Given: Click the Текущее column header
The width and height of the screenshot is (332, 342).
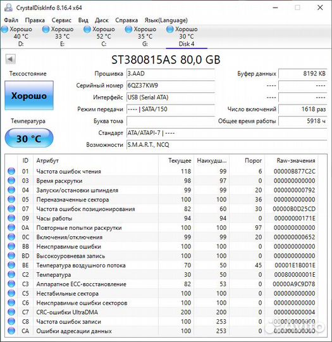Looking at the screenshot, I should (176, 161).
